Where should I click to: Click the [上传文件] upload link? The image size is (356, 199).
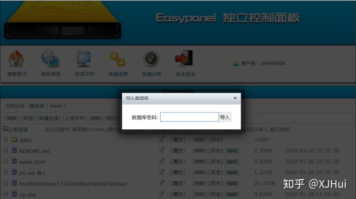75,119
